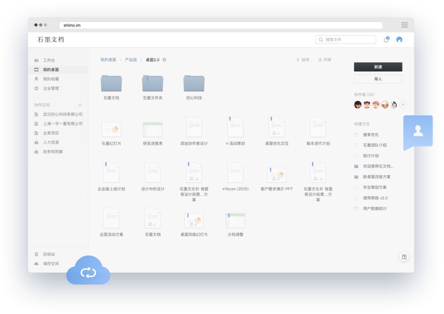
Task: Open the 搜索优化 shortcut
Action: (x=366, y=135)
